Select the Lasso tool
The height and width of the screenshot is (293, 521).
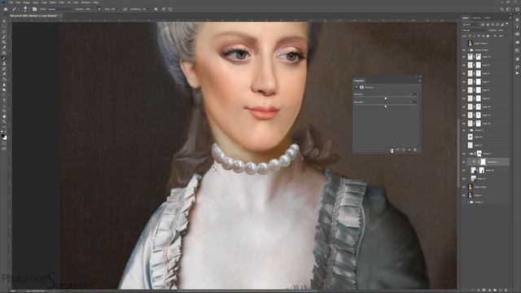pos(4,32)
